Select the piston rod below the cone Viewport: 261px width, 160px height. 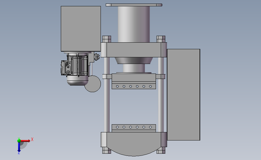pyautogui.click(x=134, y=68)
